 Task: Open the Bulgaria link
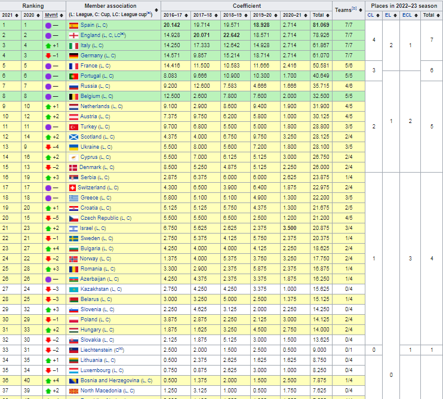(90, 248)
